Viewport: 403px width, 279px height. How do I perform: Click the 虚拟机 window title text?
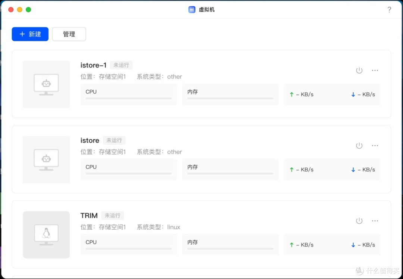click(x=207, y=10)
